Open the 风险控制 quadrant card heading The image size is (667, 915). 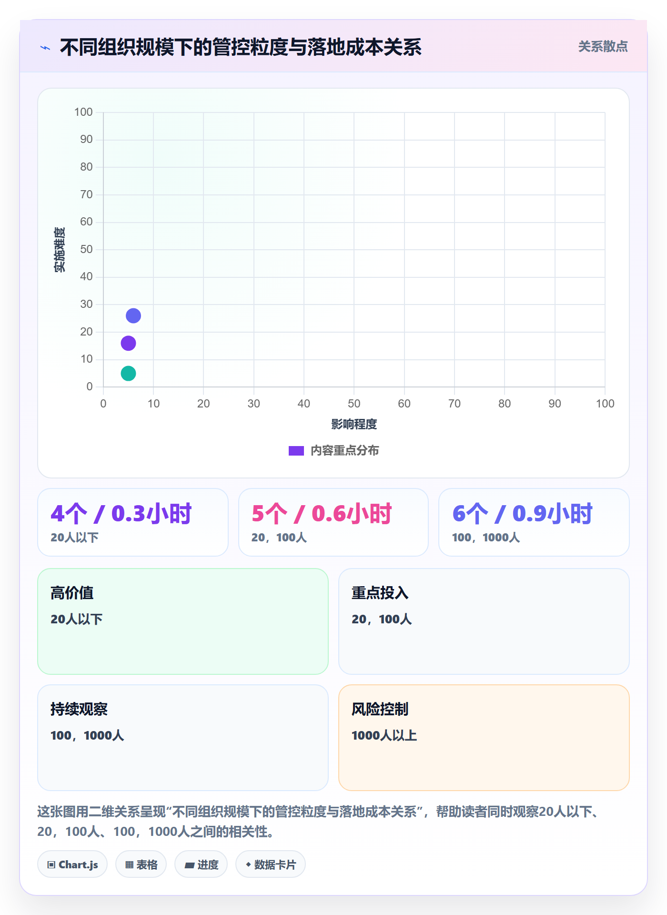380,709
